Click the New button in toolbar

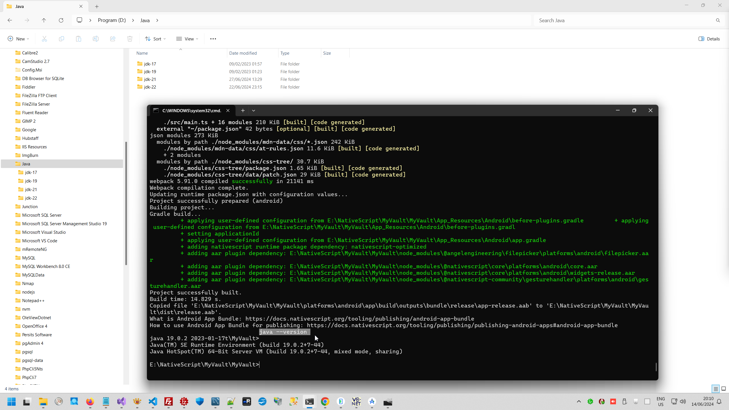click(x=18, y=39)
